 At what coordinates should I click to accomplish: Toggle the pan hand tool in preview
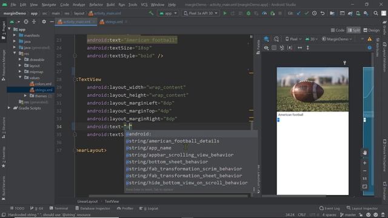364,153
